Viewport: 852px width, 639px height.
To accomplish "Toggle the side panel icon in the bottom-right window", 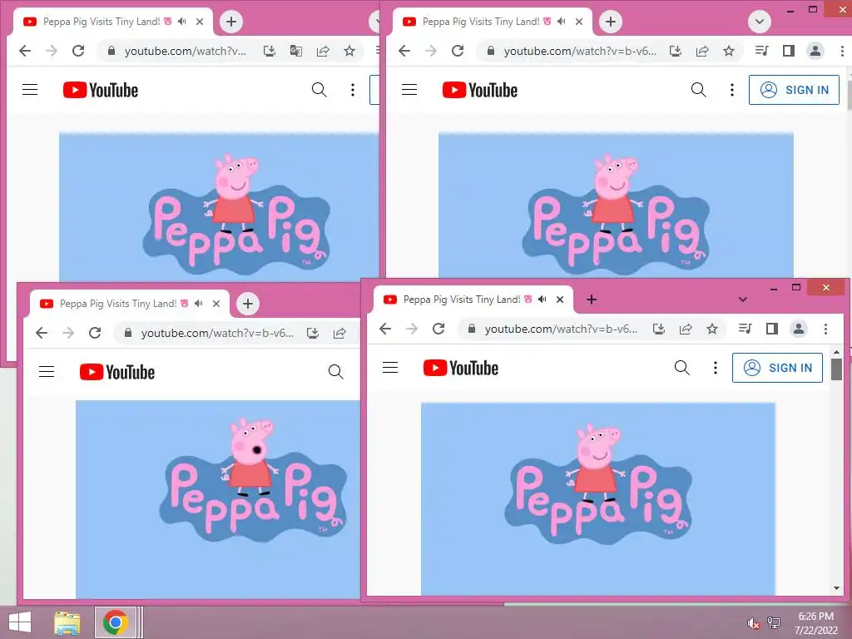I will [x=771, y=329].
